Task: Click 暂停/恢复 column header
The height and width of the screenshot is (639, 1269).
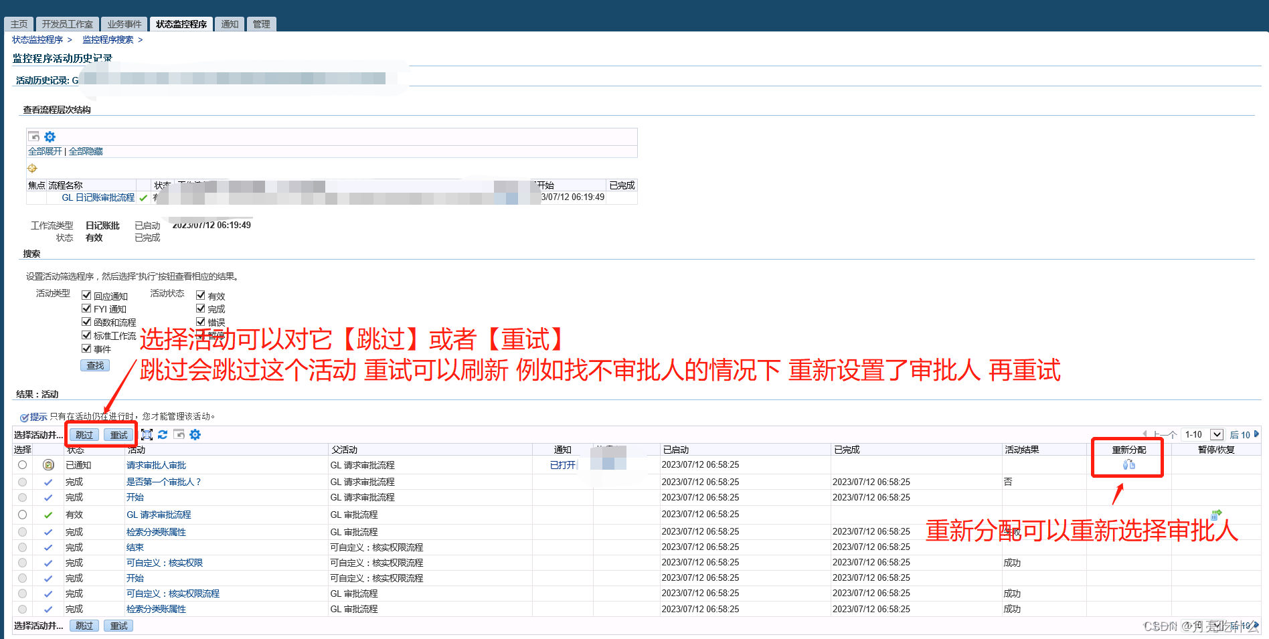Action: point(1216,450)
